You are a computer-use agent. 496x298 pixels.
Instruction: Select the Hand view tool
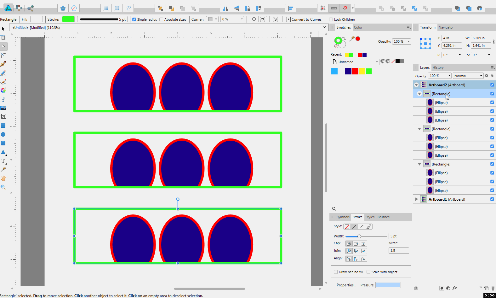click(3, 178)
